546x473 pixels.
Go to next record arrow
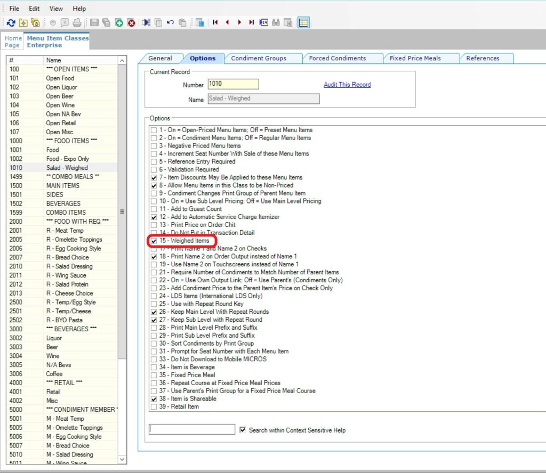point(239,22)
